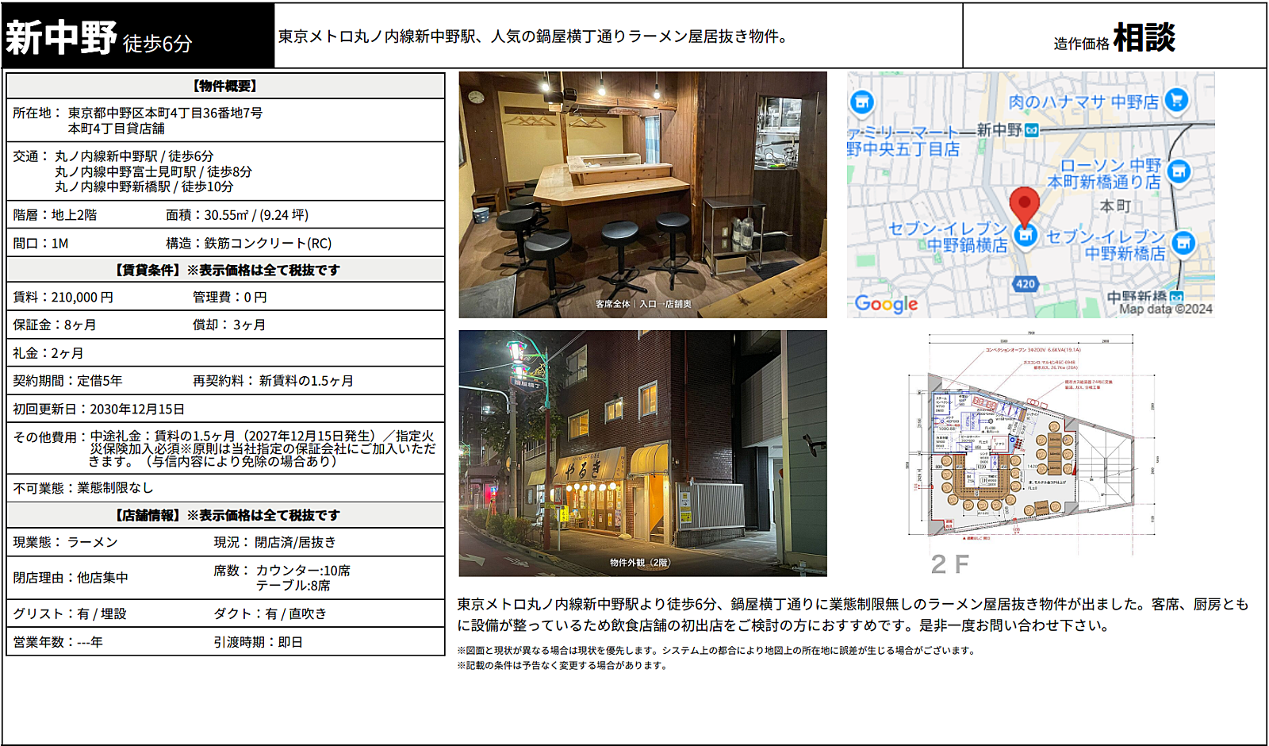Click the Map data ©2024 attribution
The image size is (1269, 746).
pyautogui.click(x=1165, y=310)
